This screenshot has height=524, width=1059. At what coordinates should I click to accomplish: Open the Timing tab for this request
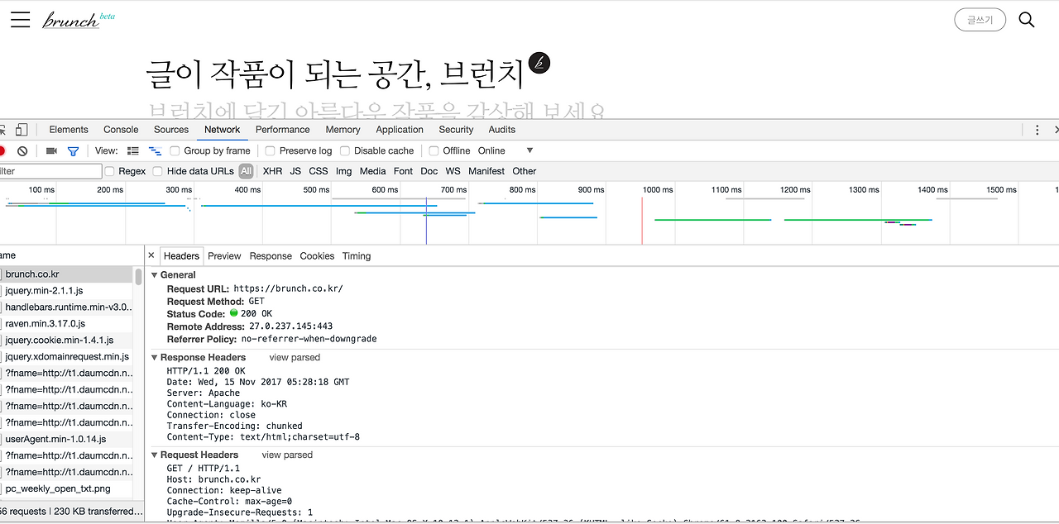[356, 255]
